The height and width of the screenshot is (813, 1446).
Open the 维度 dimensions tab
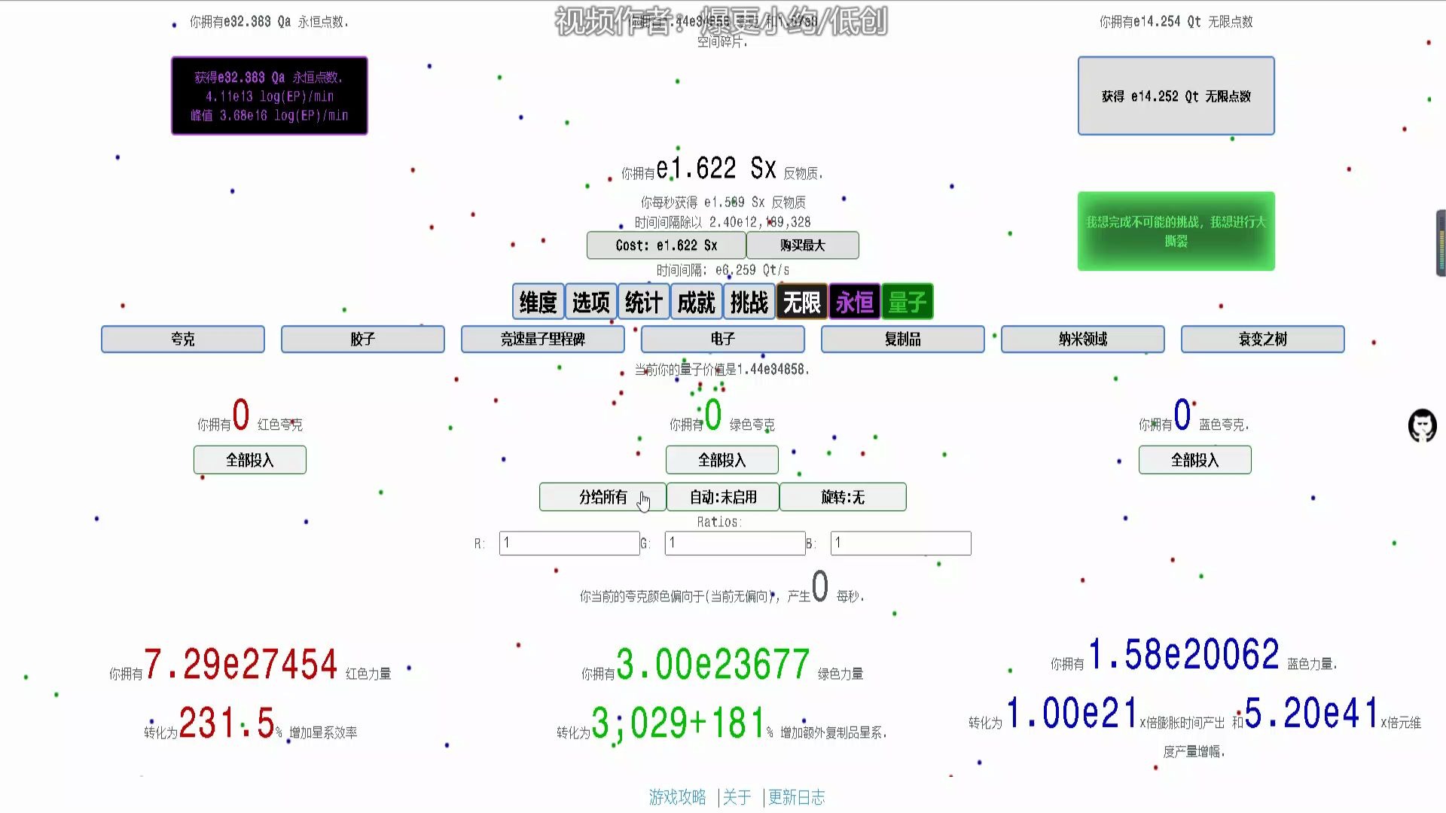(538, 302)
